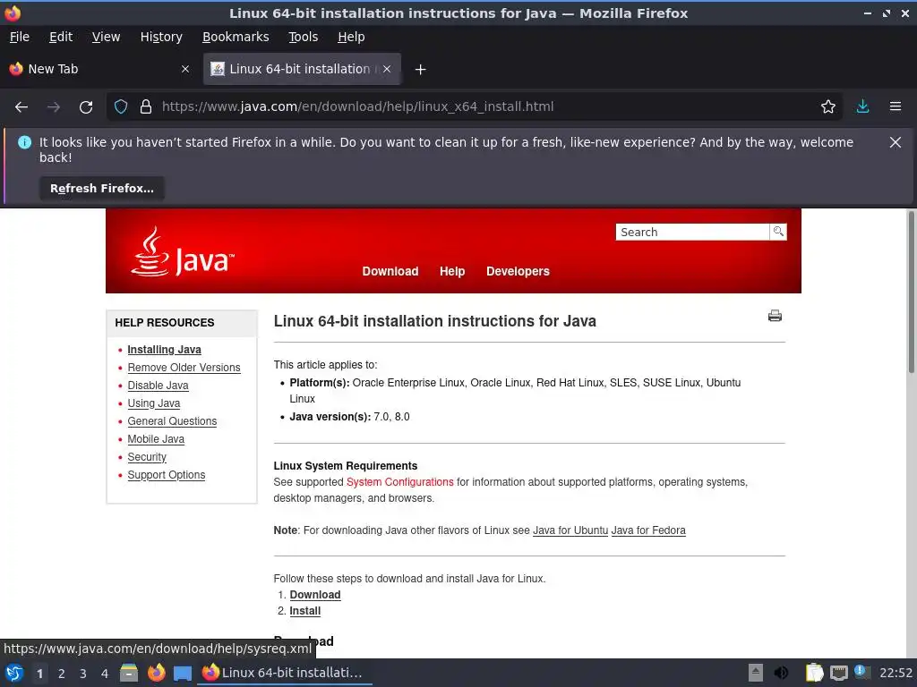
Task: Open the Security sidebar link
Action: pyautogui.click(x=147, y=457)
